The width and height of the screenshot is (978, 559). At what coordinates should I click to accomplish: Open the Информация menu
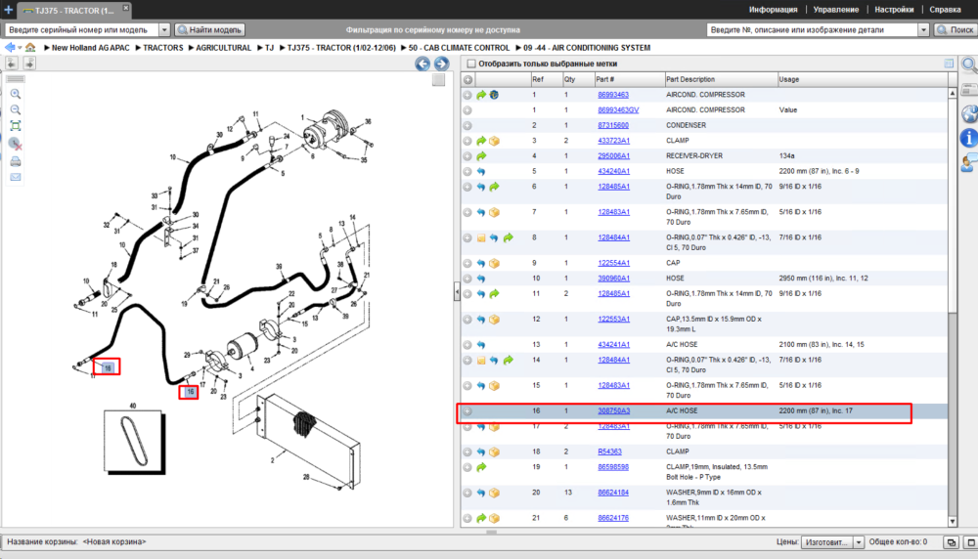click(773, 10)
